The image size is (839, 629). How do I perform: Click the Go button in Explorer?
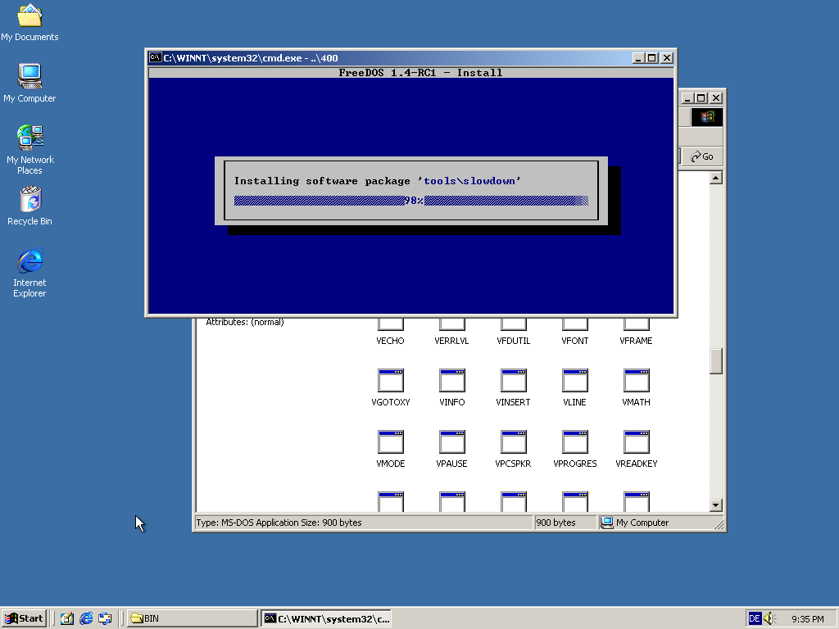point(701,156)
